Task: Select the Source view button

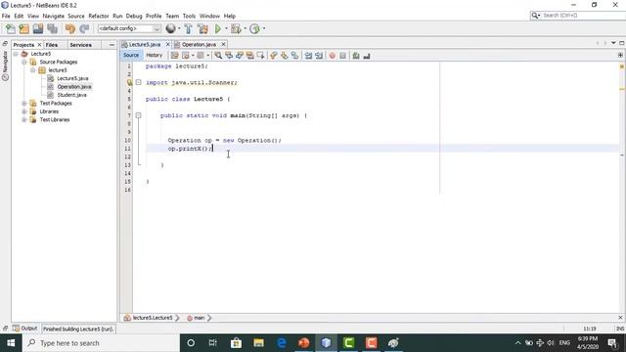Action: tap(131, 55)
